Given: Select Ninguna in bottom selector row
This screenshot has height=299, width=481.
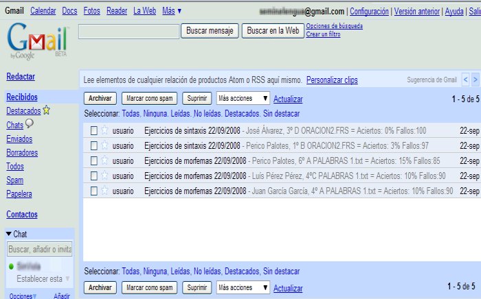Looking at the screenshot, I should pyautogui.click(x=155, y=271).
